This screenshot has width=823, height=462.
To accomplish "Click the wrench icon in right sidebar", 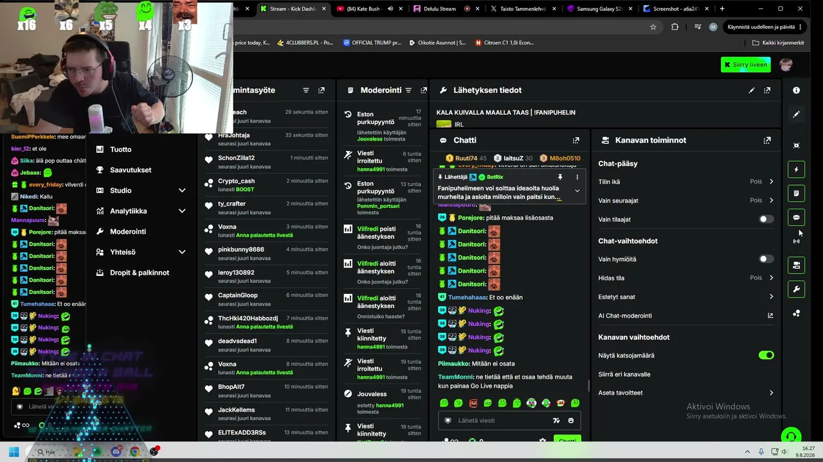I will click(796, 289).
